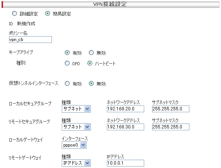The height and width of the screenshot is (168, 221).
Task: Enable キープアライブ with the 有効 option
Action: pos(67,53)
